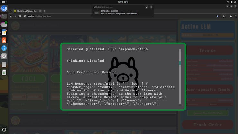Open the Chrome profile icon
Screen dimensions: 238x134
click(x=231, y=16)
